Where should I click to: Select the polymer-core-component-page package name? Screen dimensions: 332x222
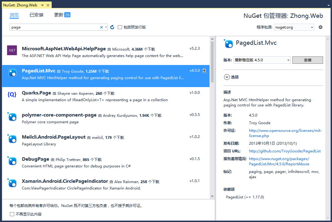tap(59, 115)
